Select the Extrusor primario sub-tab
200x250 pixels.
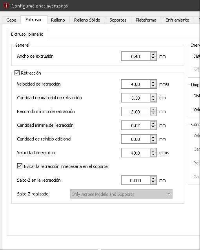pyautogui.click(x=27, y=34)
